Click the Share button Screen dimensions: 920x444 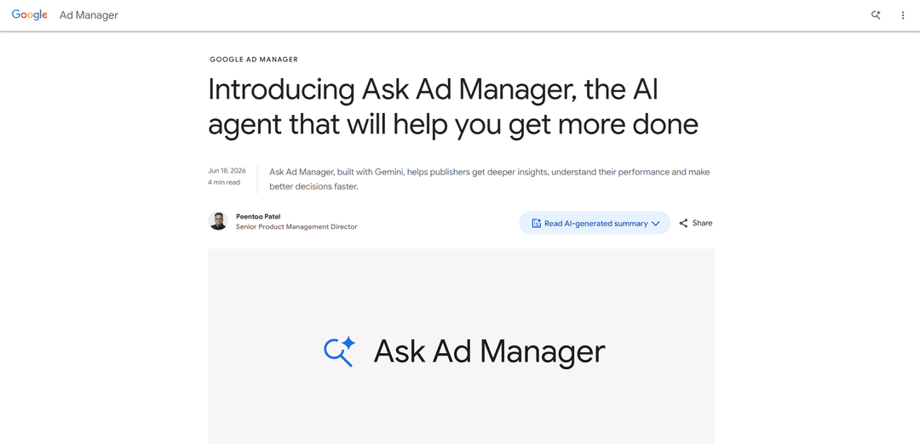696,223
